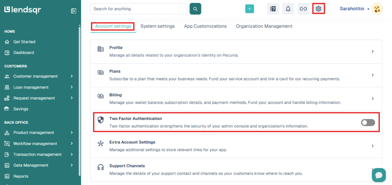This screenshot has height=185, width=392.
Task: Expand Product management submenu
Action: (x=40, y=133)
